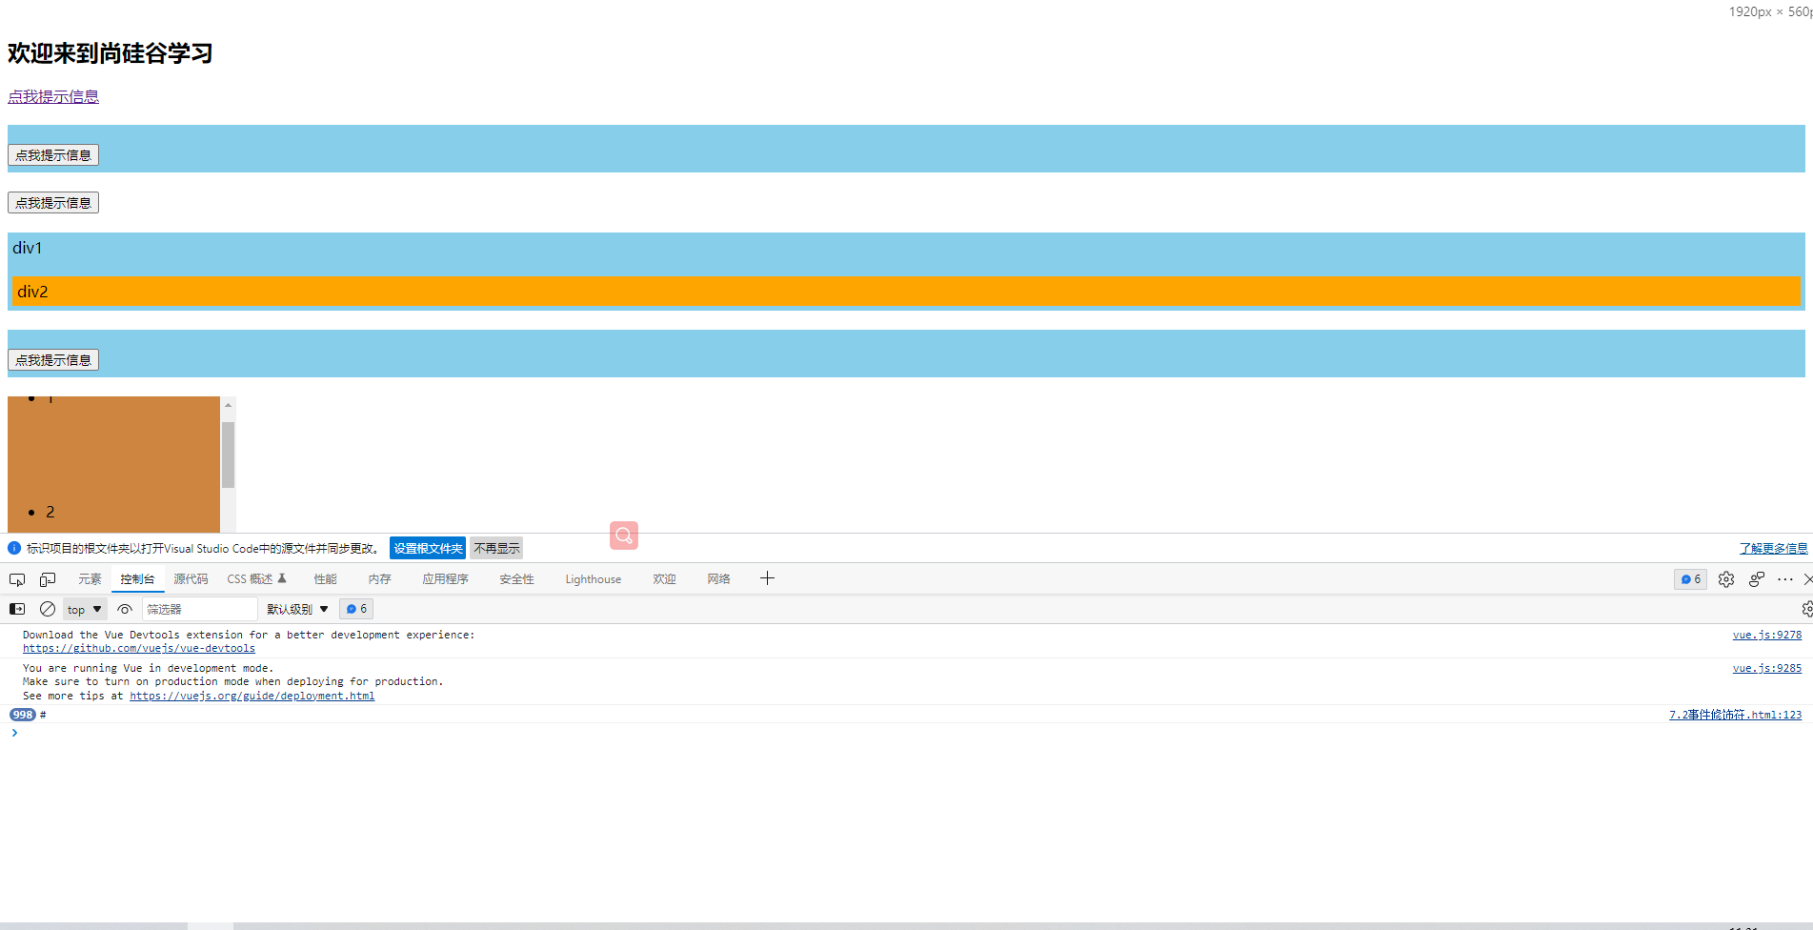Open the 安全性 tab

[517, 579]
